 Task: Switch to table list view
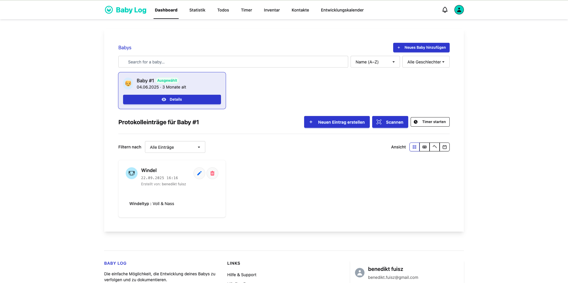tap(425, 147)
